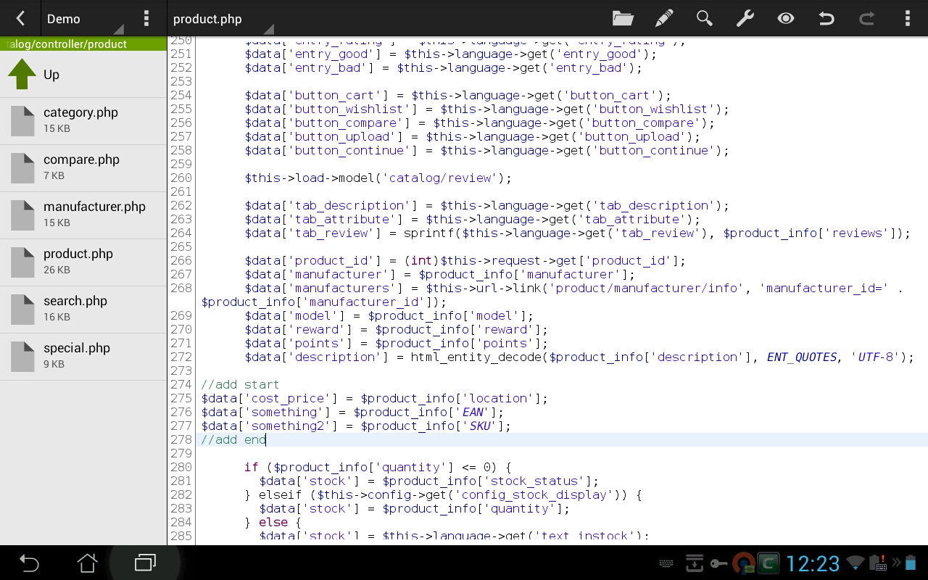Image resolution: width=928 pixels, height=580 pixels.
Task: Tap the key VPN icon in status bar
Action: click(x=718, y=563)
